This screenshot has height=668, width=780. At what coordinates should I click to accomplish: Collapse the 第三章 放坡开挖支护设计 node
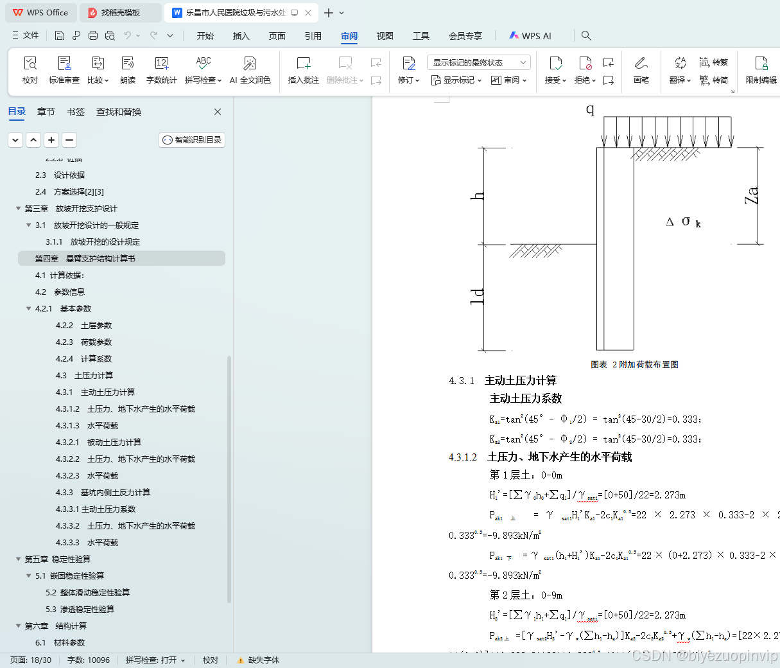click(x=19, y=208)
